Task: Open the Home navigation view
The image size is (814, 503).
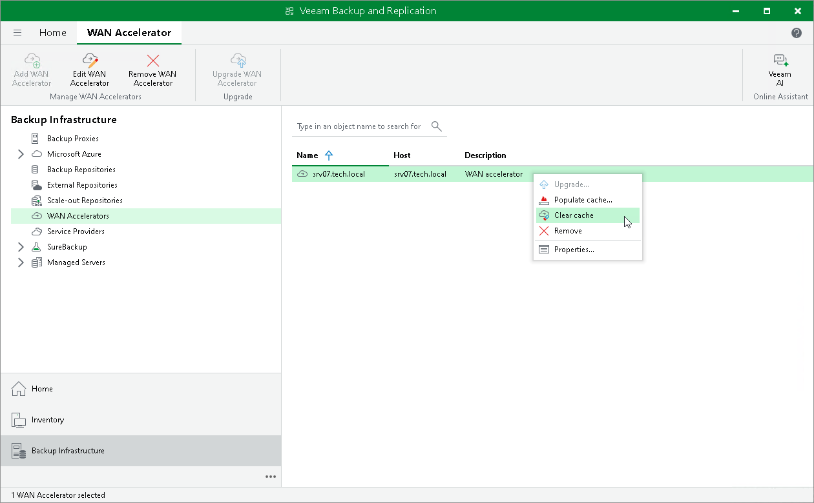Action: 141,389
